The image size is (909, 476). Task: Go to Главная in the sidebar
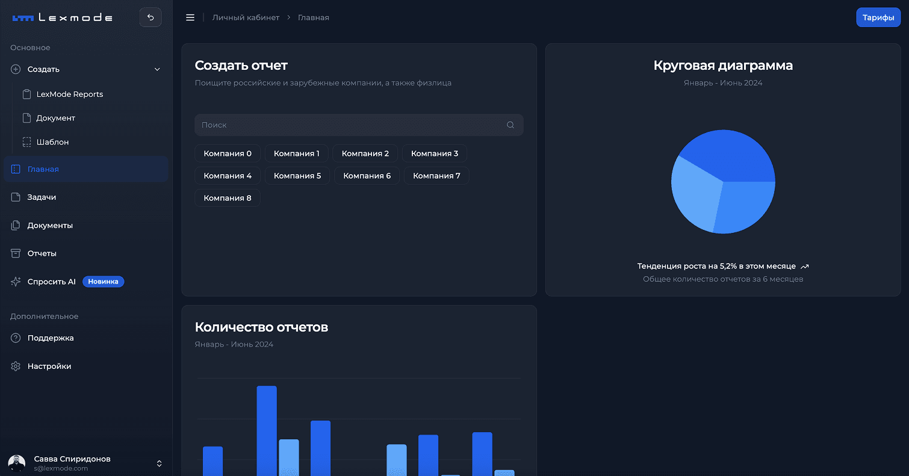coord(86,169)
